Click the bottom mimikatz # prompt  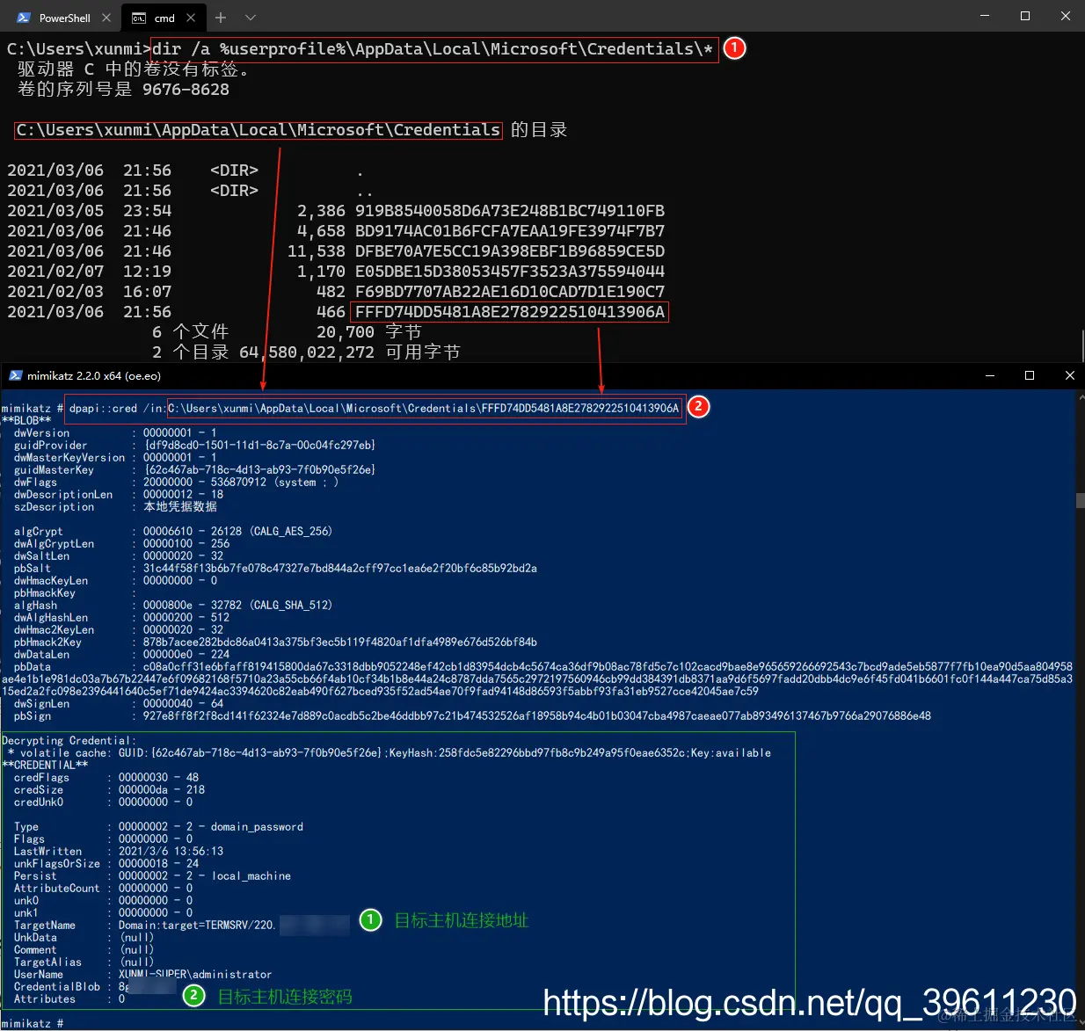(33, 1024)
